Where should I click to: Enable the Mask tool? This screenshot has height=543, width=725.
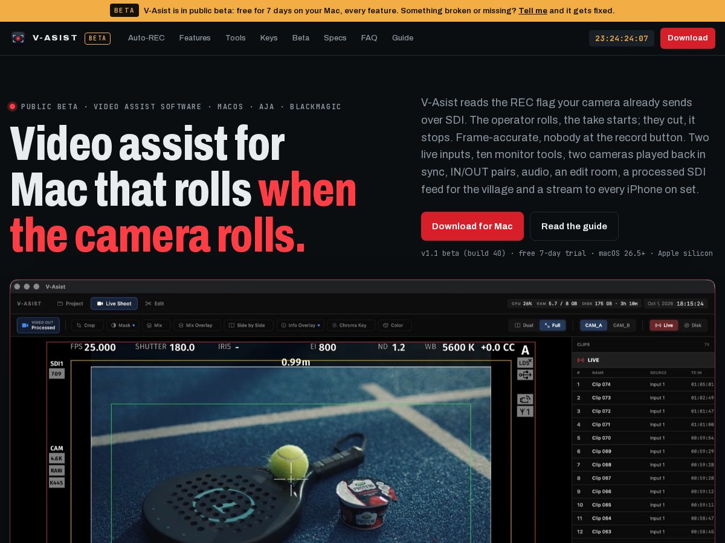(123, 325)
